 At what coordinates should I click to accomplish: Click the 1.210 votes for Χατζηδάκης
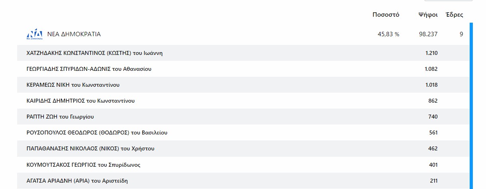[431, 53]
